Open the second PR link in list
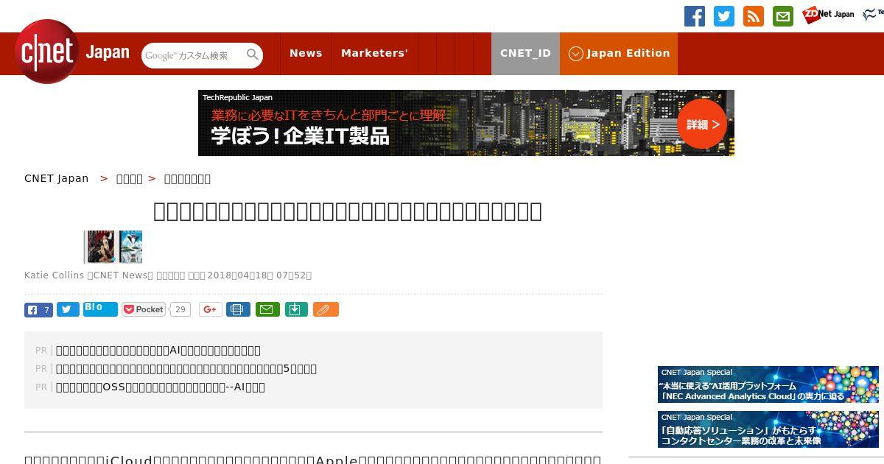The height and width of the screenshot is (464, 884). [x=186, y=369]
